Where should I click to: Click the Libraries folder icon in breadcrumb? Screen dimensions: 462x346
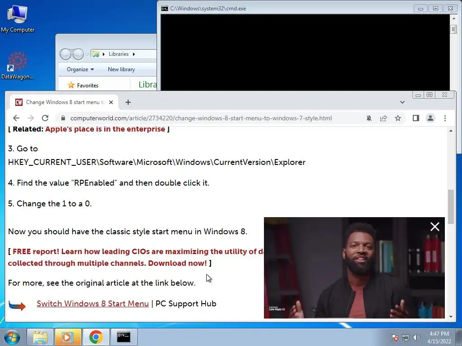tap(96, 54)
